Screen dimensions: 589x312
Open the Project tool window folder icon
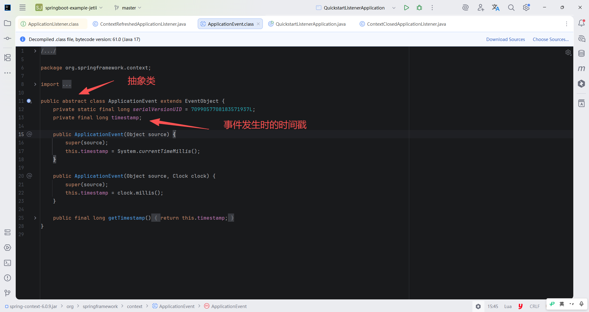(8, 23)
